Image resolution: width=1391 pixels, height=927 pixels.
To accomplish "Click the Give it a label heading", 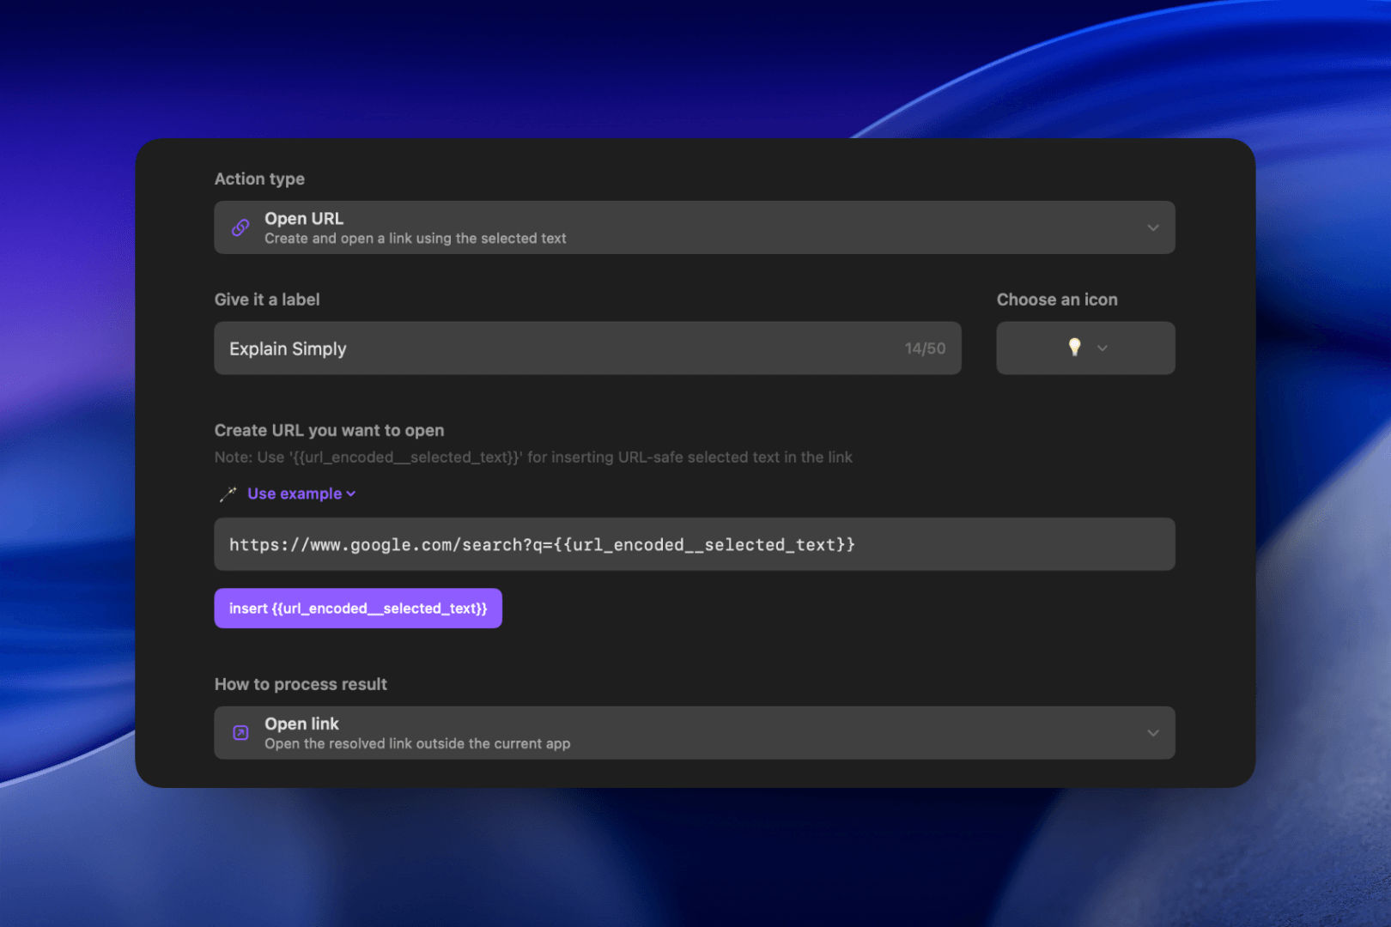I will (267, 300).
